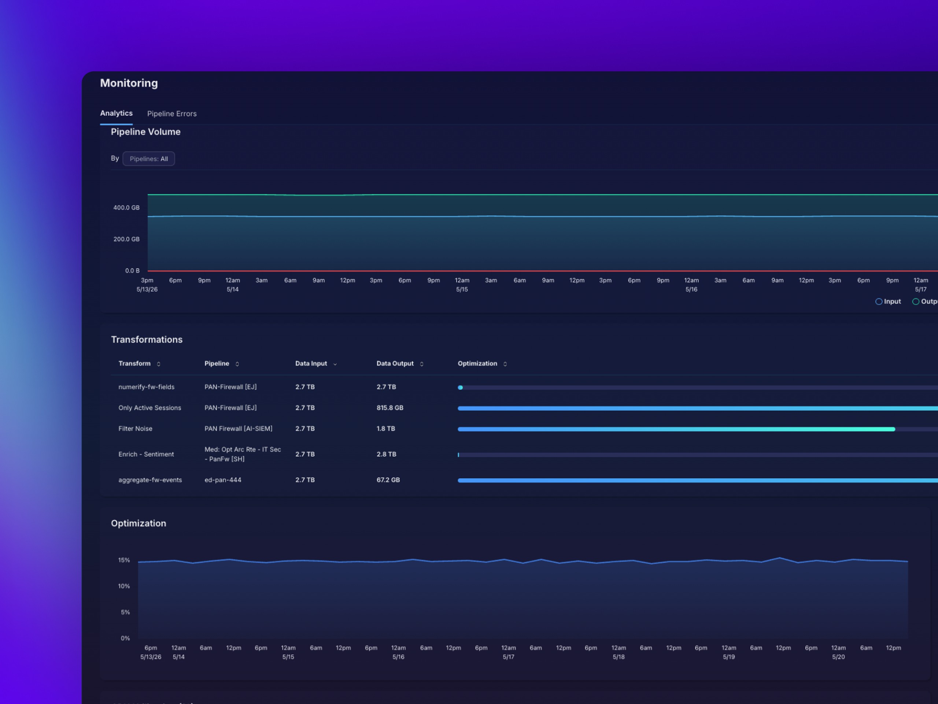Click the sort arrow next to Data Input
The width and height of the screenshot is (938, 704).
click(x=335, y=364)
